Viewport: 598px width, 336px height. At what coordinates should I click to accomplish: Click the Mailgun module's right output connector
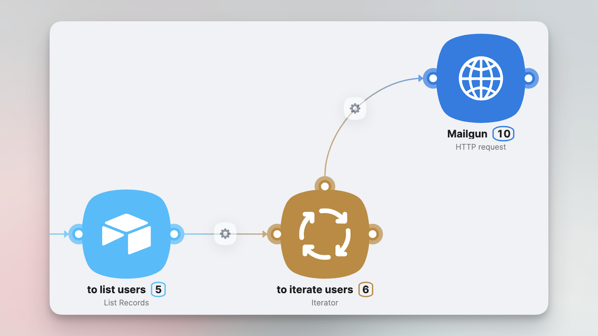pos(529,78)
